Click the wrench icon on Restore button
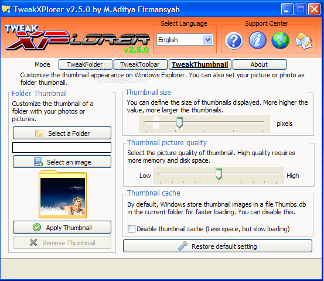This screenshot has height=281, width=324. point(183,246)
